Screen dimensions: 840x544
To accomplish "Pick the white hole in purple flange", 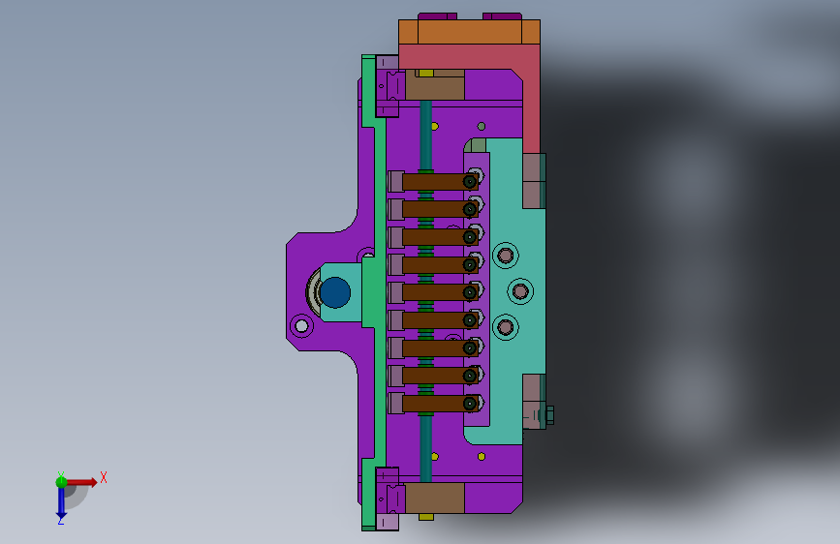I will [301, 325].
